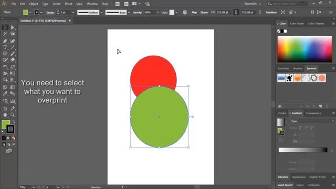The image size is (336, 189).
Task: Select the Eraser tool
Action: pos(13,60)
